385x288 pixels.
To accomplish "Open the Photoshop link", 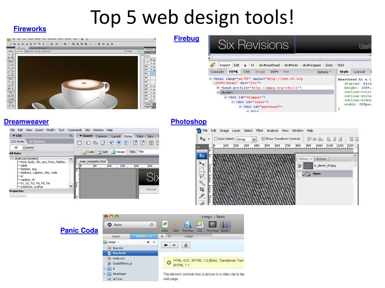I will [x=189, y=122].
